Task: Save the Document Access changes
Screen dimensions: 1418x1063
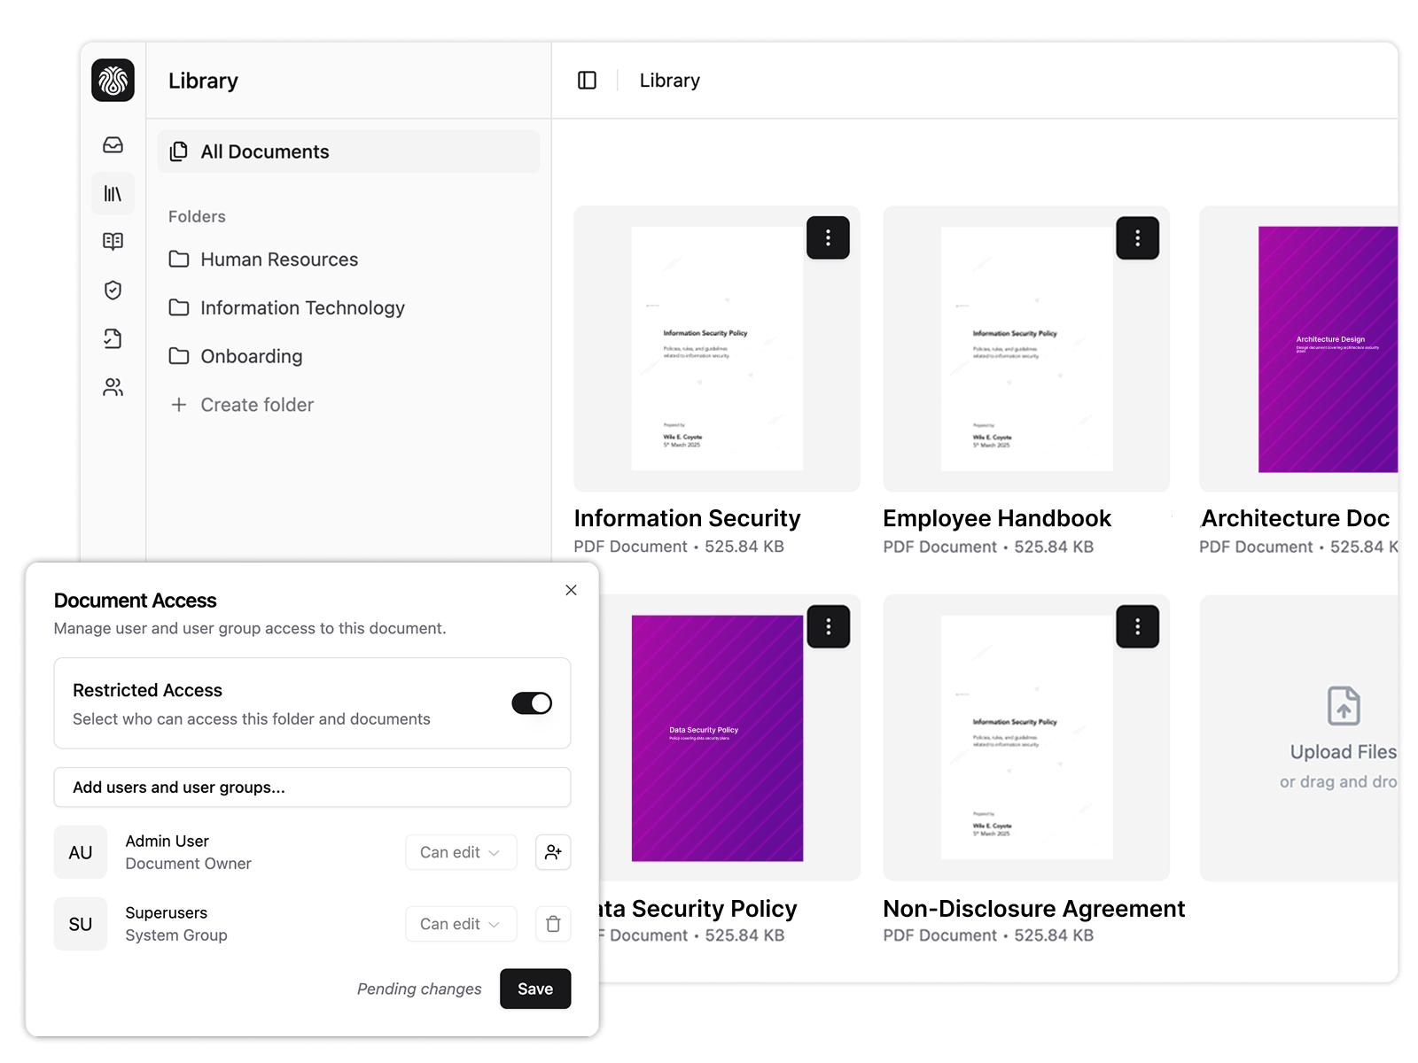Action: click(x=534, y=989)
